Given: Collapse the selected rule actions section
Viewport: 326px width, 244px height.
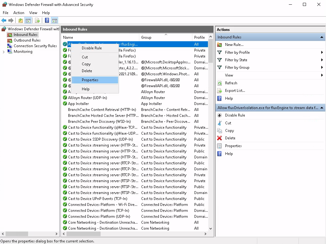Looking at the screenshot, I should [x=322, y=108].
